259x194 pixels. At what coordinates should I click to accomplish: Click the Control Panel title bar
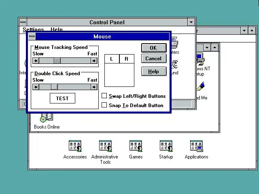pyautogui.click(x=107, y=22)
